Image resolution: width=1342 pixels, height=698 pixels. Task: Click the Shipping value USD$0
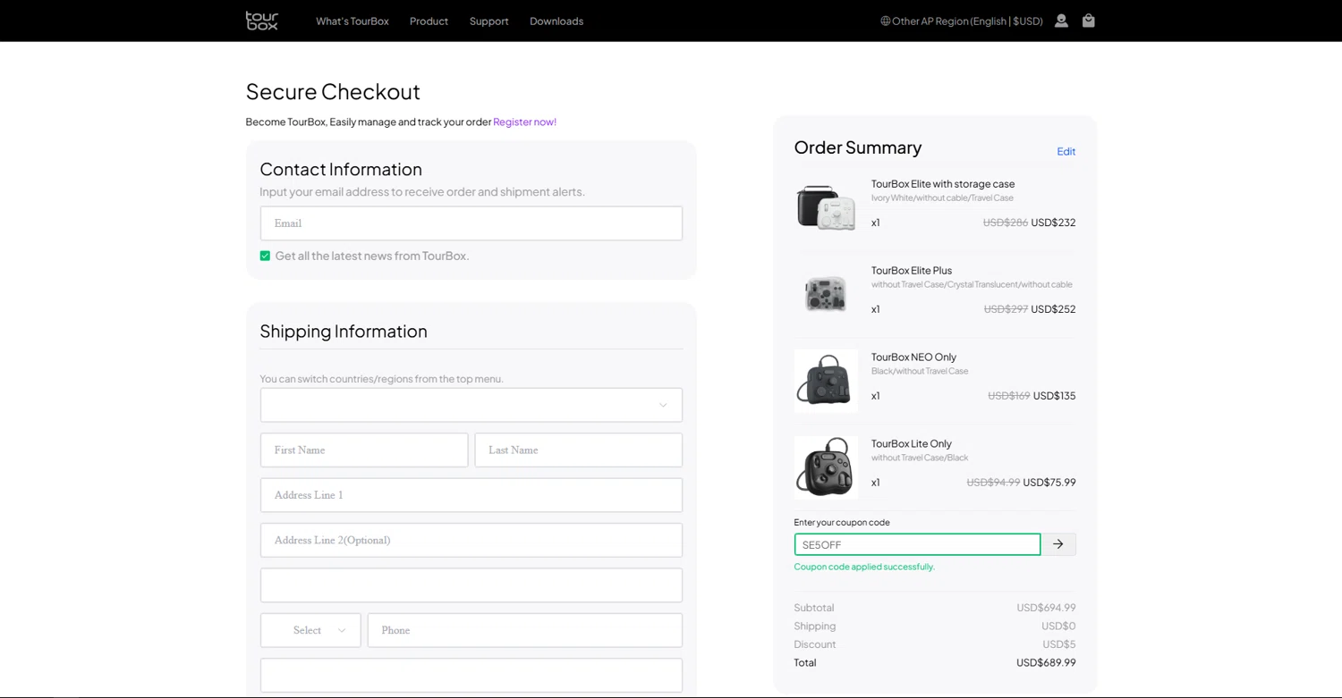1058,626
